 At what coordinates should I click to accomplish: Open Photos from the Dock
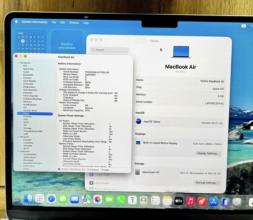[x=98, y=199]
